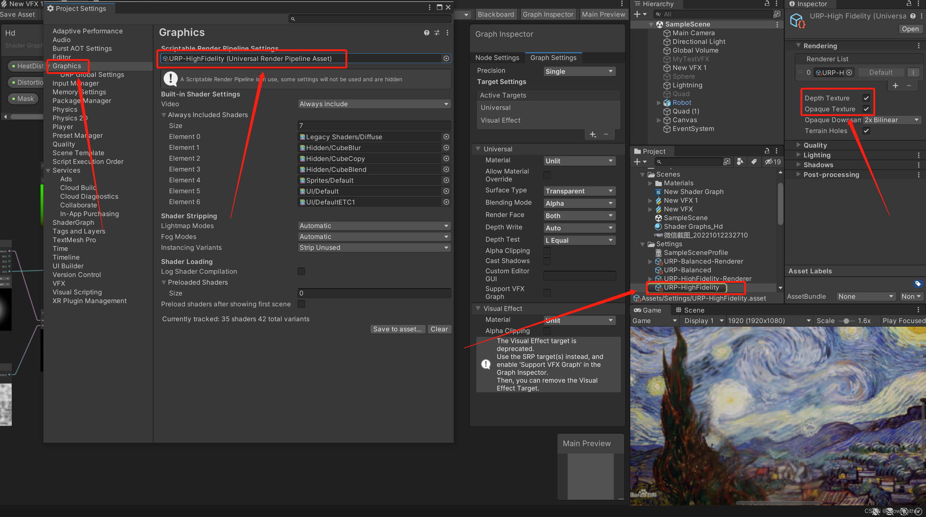Enable Log Shader Compilation checkbox
926x517 pixels.
[x=301, y=272]
